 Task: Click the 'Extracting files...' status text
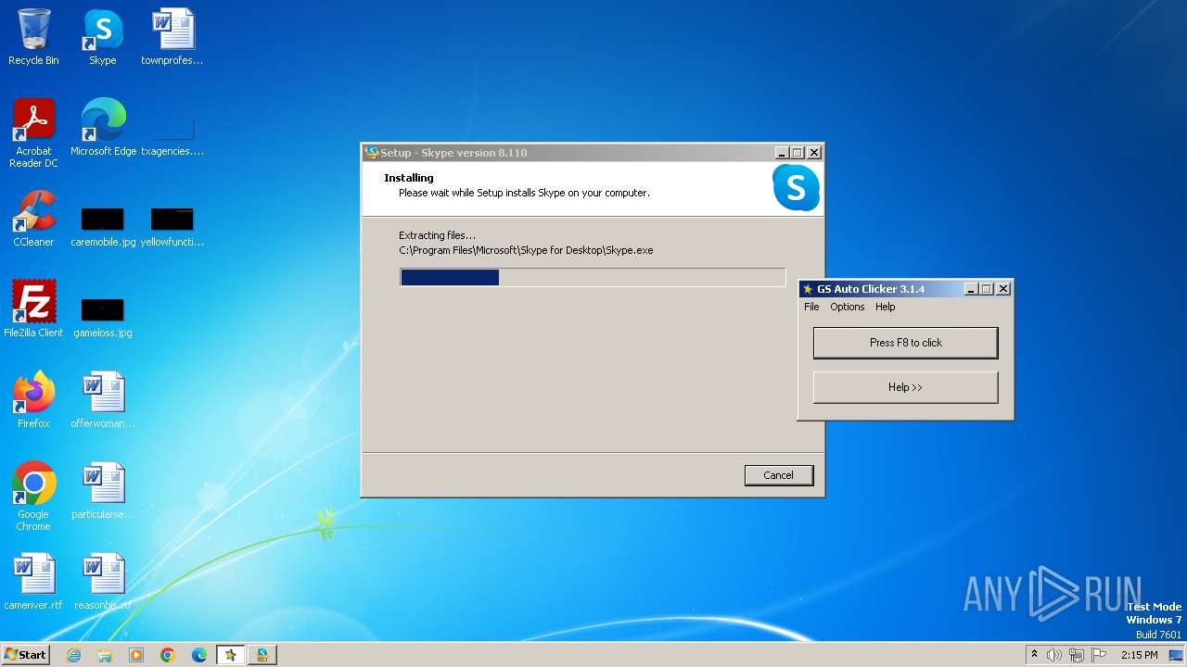437,235
